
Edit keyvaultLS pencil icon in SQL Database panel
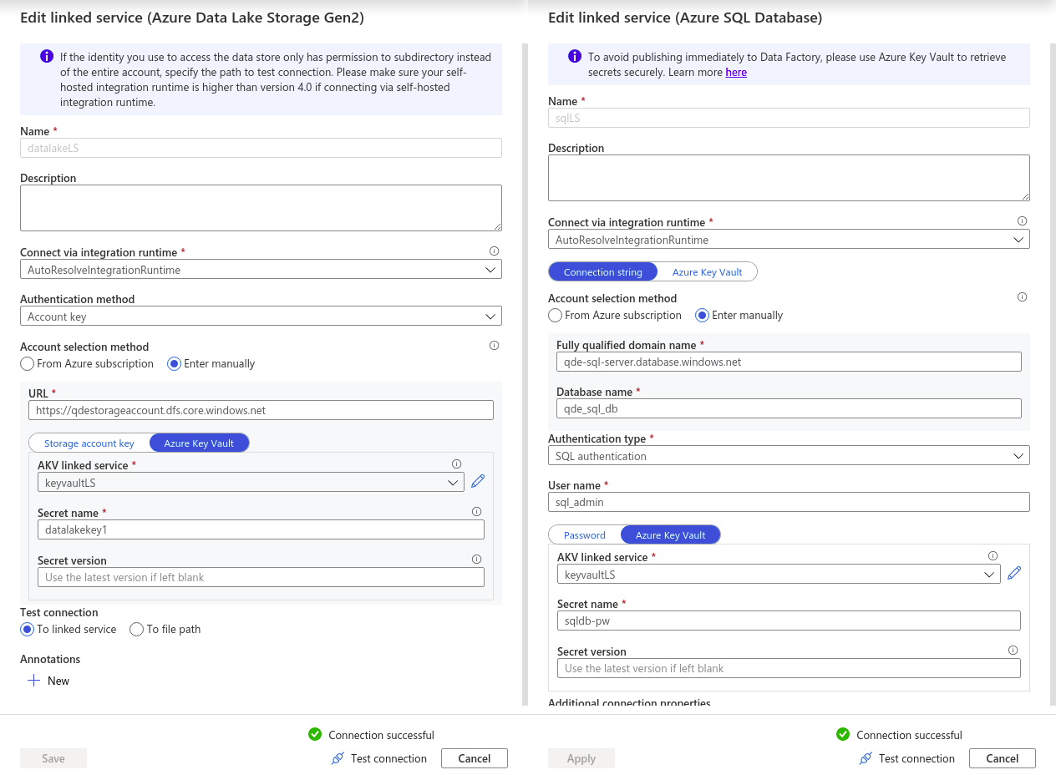point(1014,574)
